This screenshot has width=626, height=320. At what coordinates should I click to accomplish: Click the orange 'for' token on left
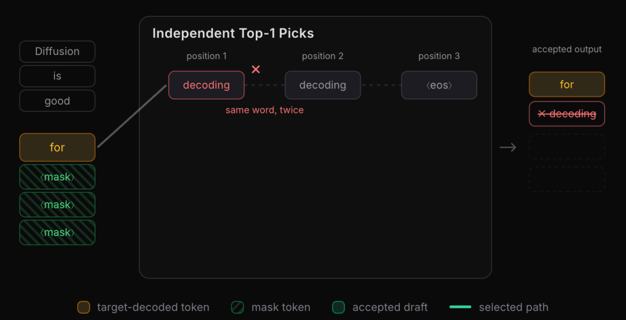click(57, 148)
